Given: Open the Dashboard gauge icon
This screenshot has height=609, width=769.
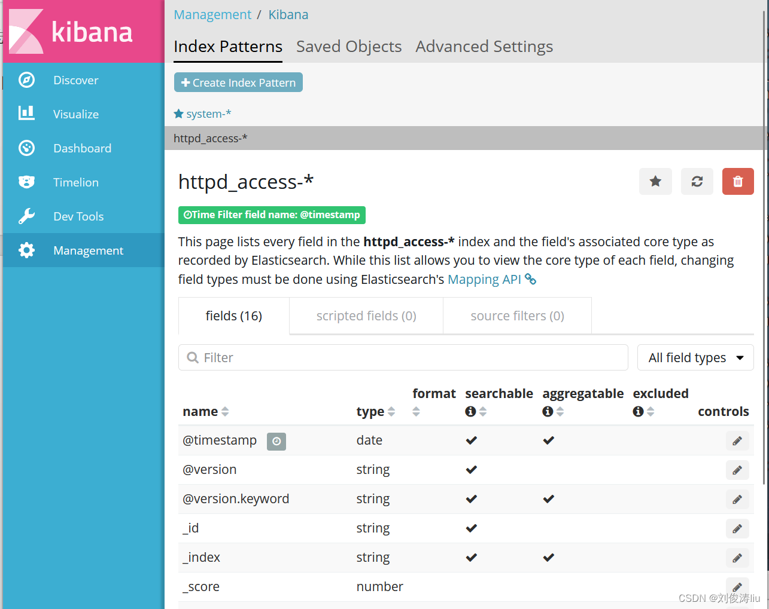Looking at the screenshot, I should [26, 148].
